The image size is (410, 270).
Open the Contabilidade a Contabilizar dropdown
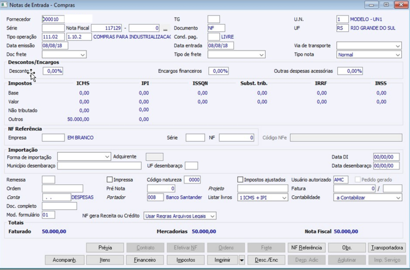[368, 198]
